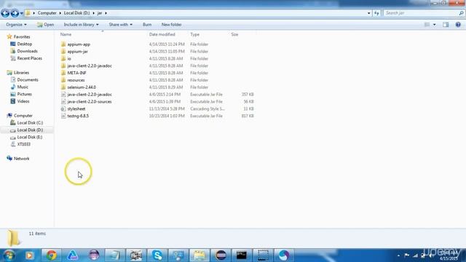Click the Windows Start button
The height and width of the screenshot is (262, 466).
(9, 255)
